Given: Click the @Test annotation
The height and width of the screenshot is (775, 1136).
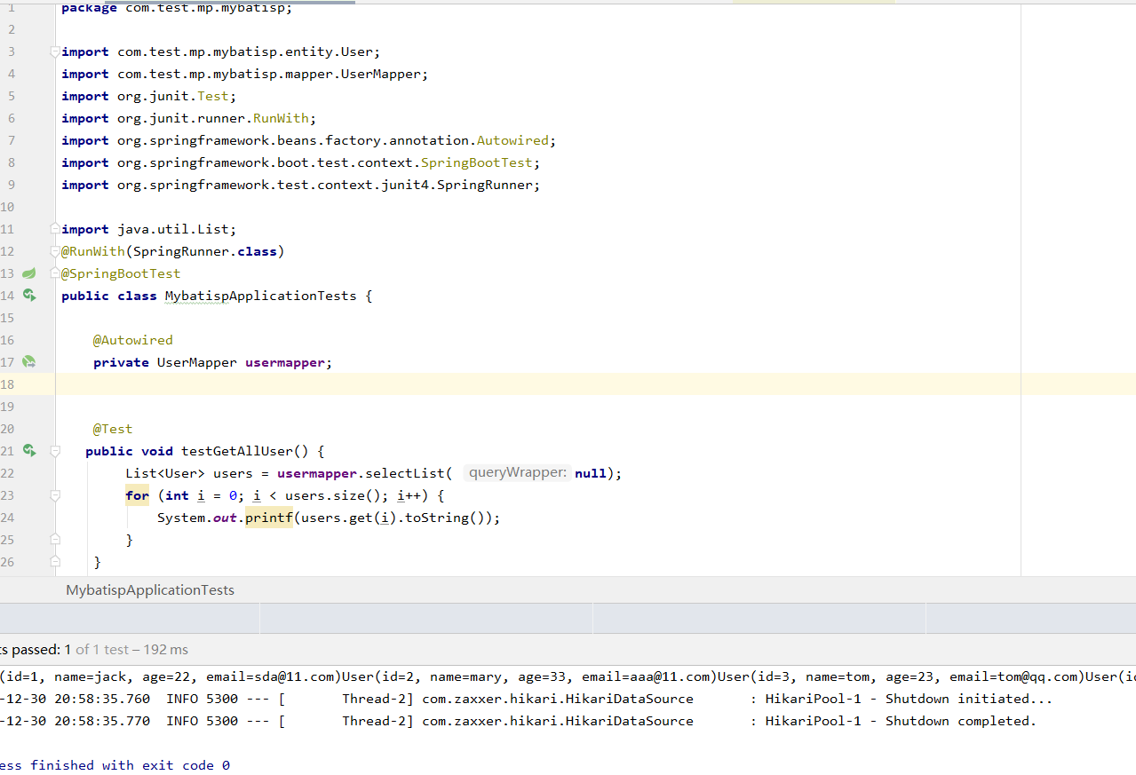Looking at the screenshot, I should [113, 429].
